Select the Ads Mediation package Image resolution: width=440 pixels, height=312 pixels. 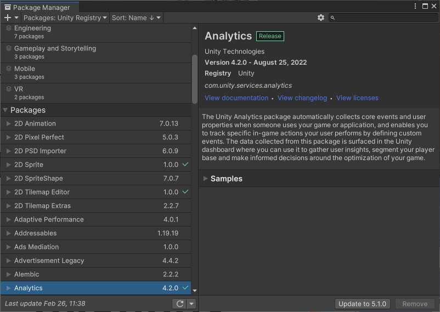pyautogui.click(x=95, y=247)
